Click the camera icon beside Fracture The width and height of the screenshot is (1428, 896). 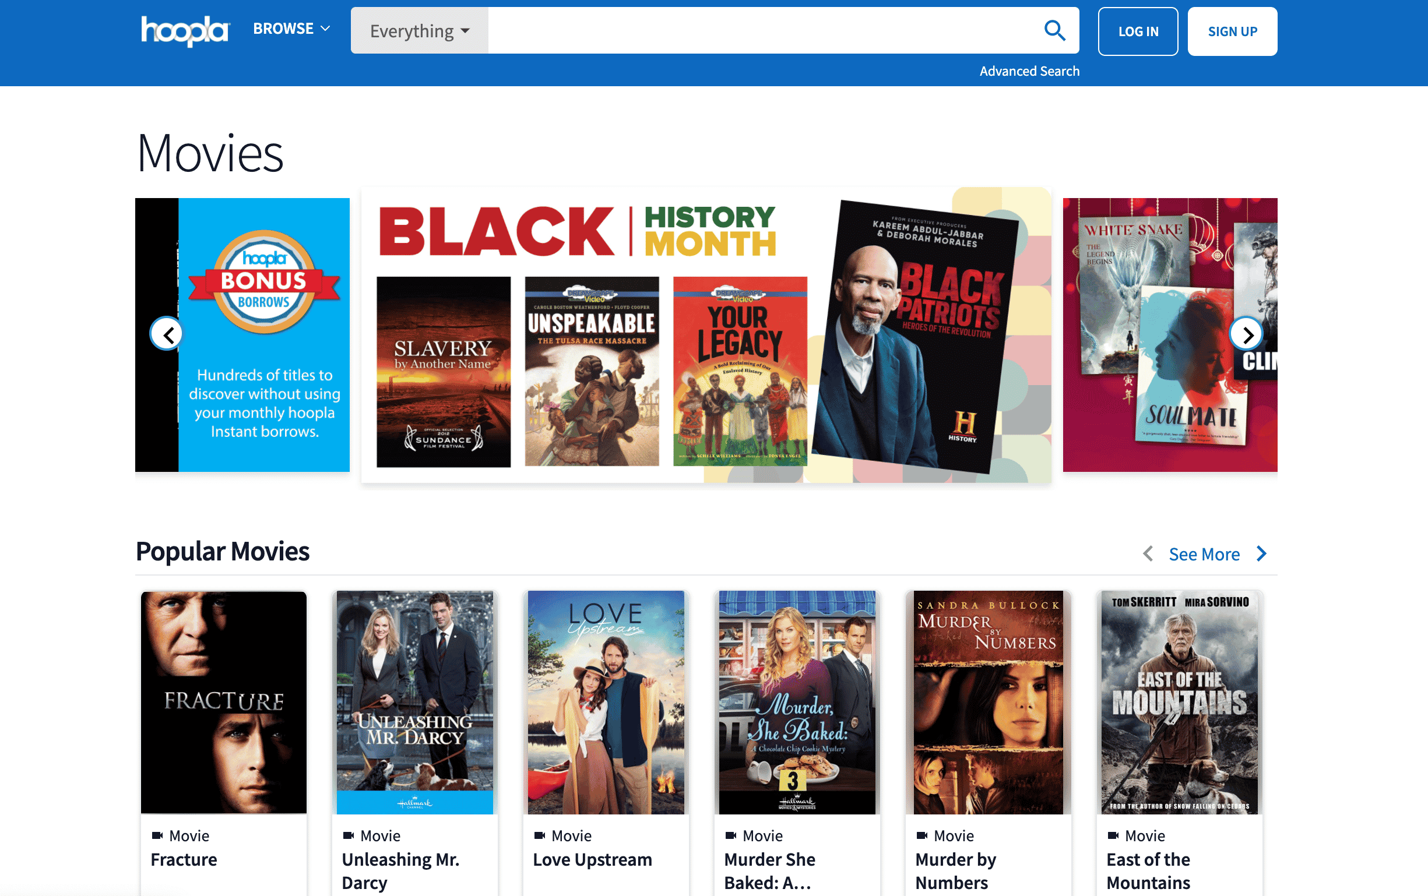[157, 835]
